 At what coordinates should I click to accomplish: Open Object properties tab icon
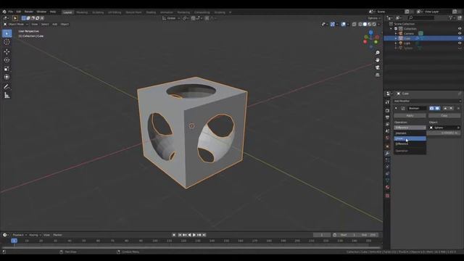(x=387, y=146)
